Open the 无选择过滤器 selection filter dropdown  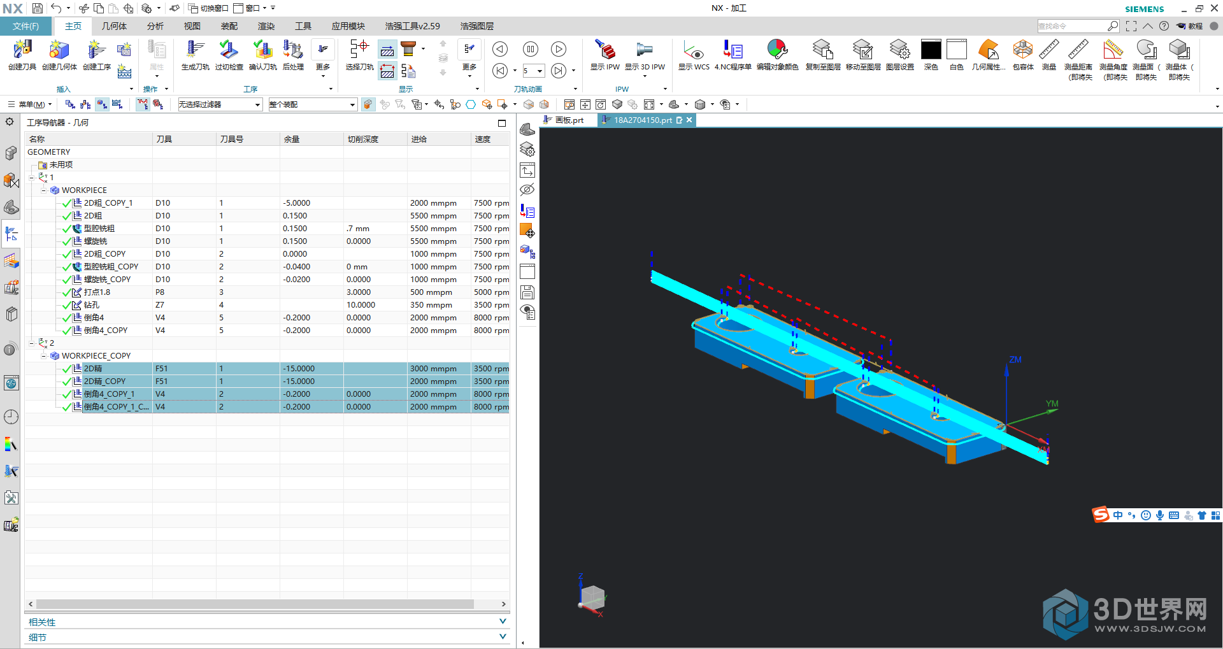coord(220,104)
